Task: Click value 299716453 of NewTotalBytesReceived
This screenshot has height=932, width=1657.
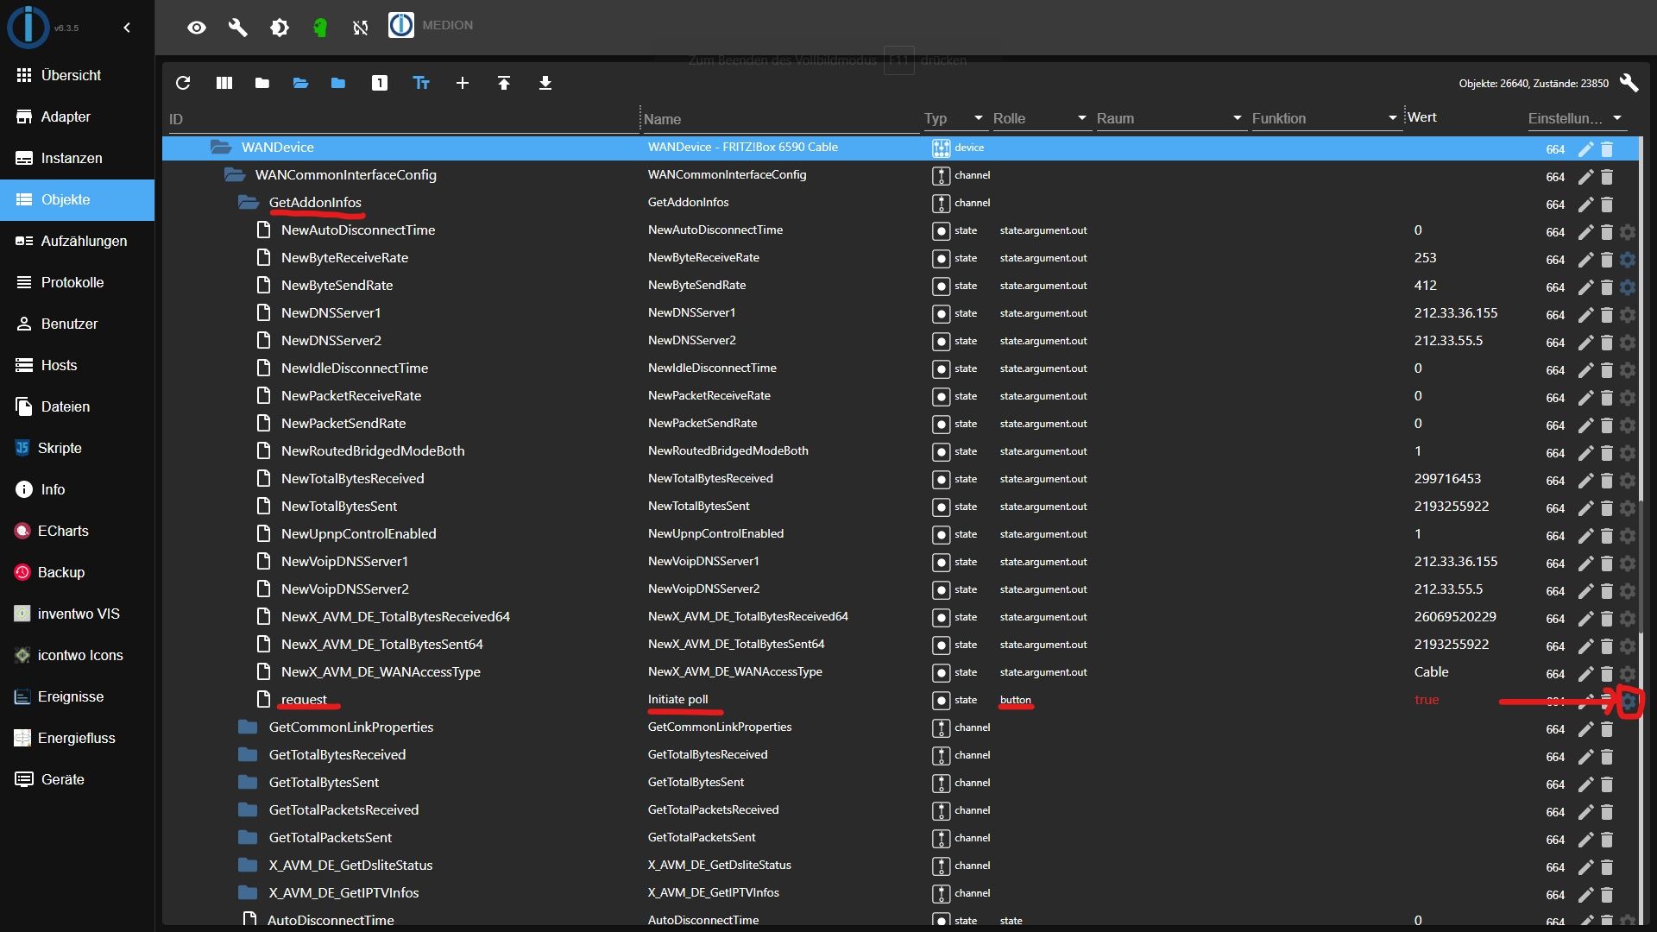Action: point(1447,479)
